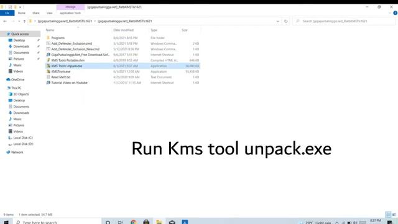The image size is (398, 224).
Task: Open the weather widget showing Light rain
Action: tap(315, 223)
